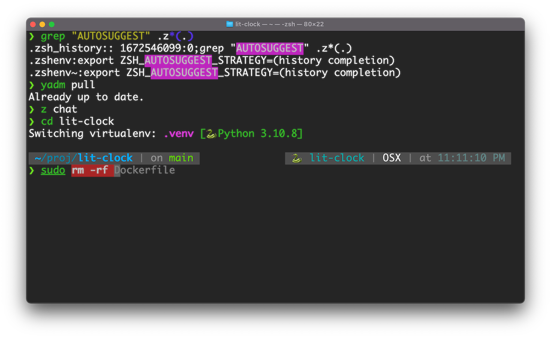
Task: Click the cd lit-clock command line
Action: pyautogui.click(x=77, y=121)
